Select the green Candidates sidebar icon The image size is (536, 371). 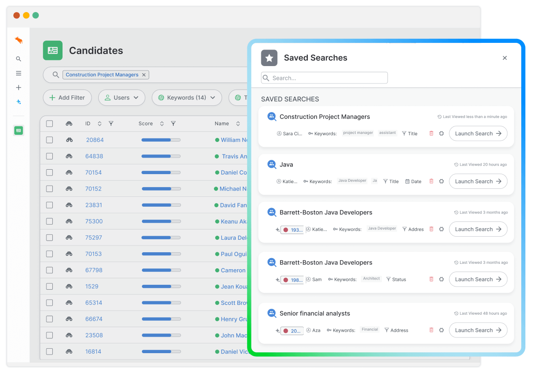tap(18, 130)
